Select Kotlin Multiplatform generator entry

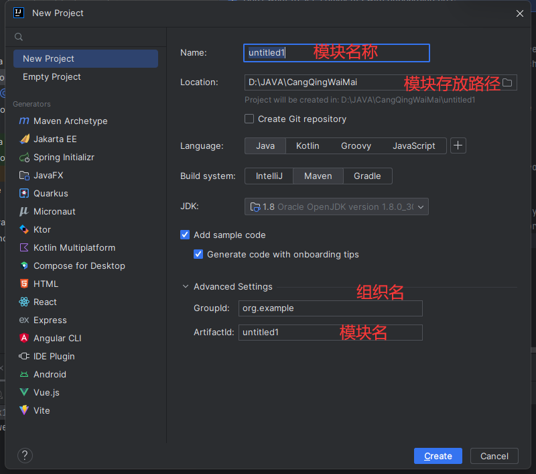(86, 247)
